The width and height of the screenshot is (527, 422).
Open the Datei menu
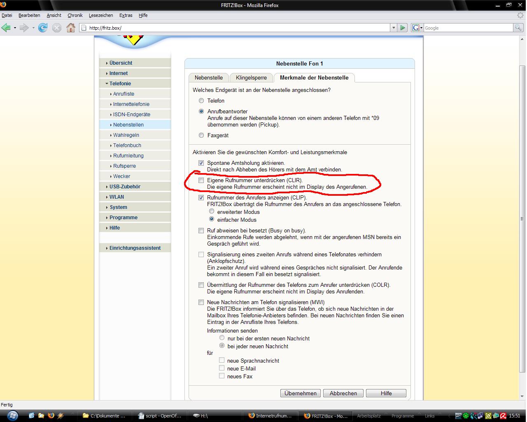[7, 15]
